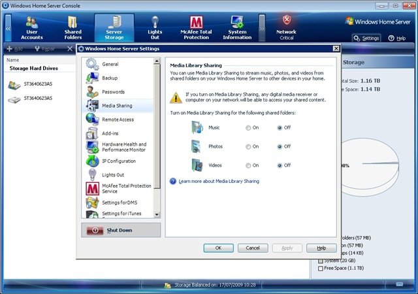Click the Photos folder icon
418x294 pixels.
pyautogui.click(x=197, y=146)
